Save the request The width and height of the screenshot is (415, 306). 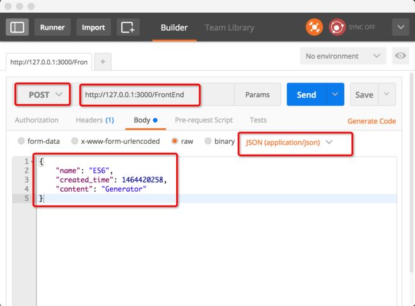pos(364,95)
